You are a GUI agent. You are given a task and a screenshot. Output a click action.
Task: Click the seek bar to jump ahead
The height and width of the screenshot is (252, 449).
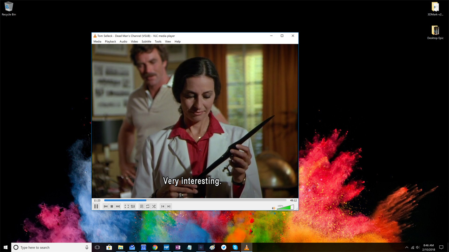coord(210,200)
